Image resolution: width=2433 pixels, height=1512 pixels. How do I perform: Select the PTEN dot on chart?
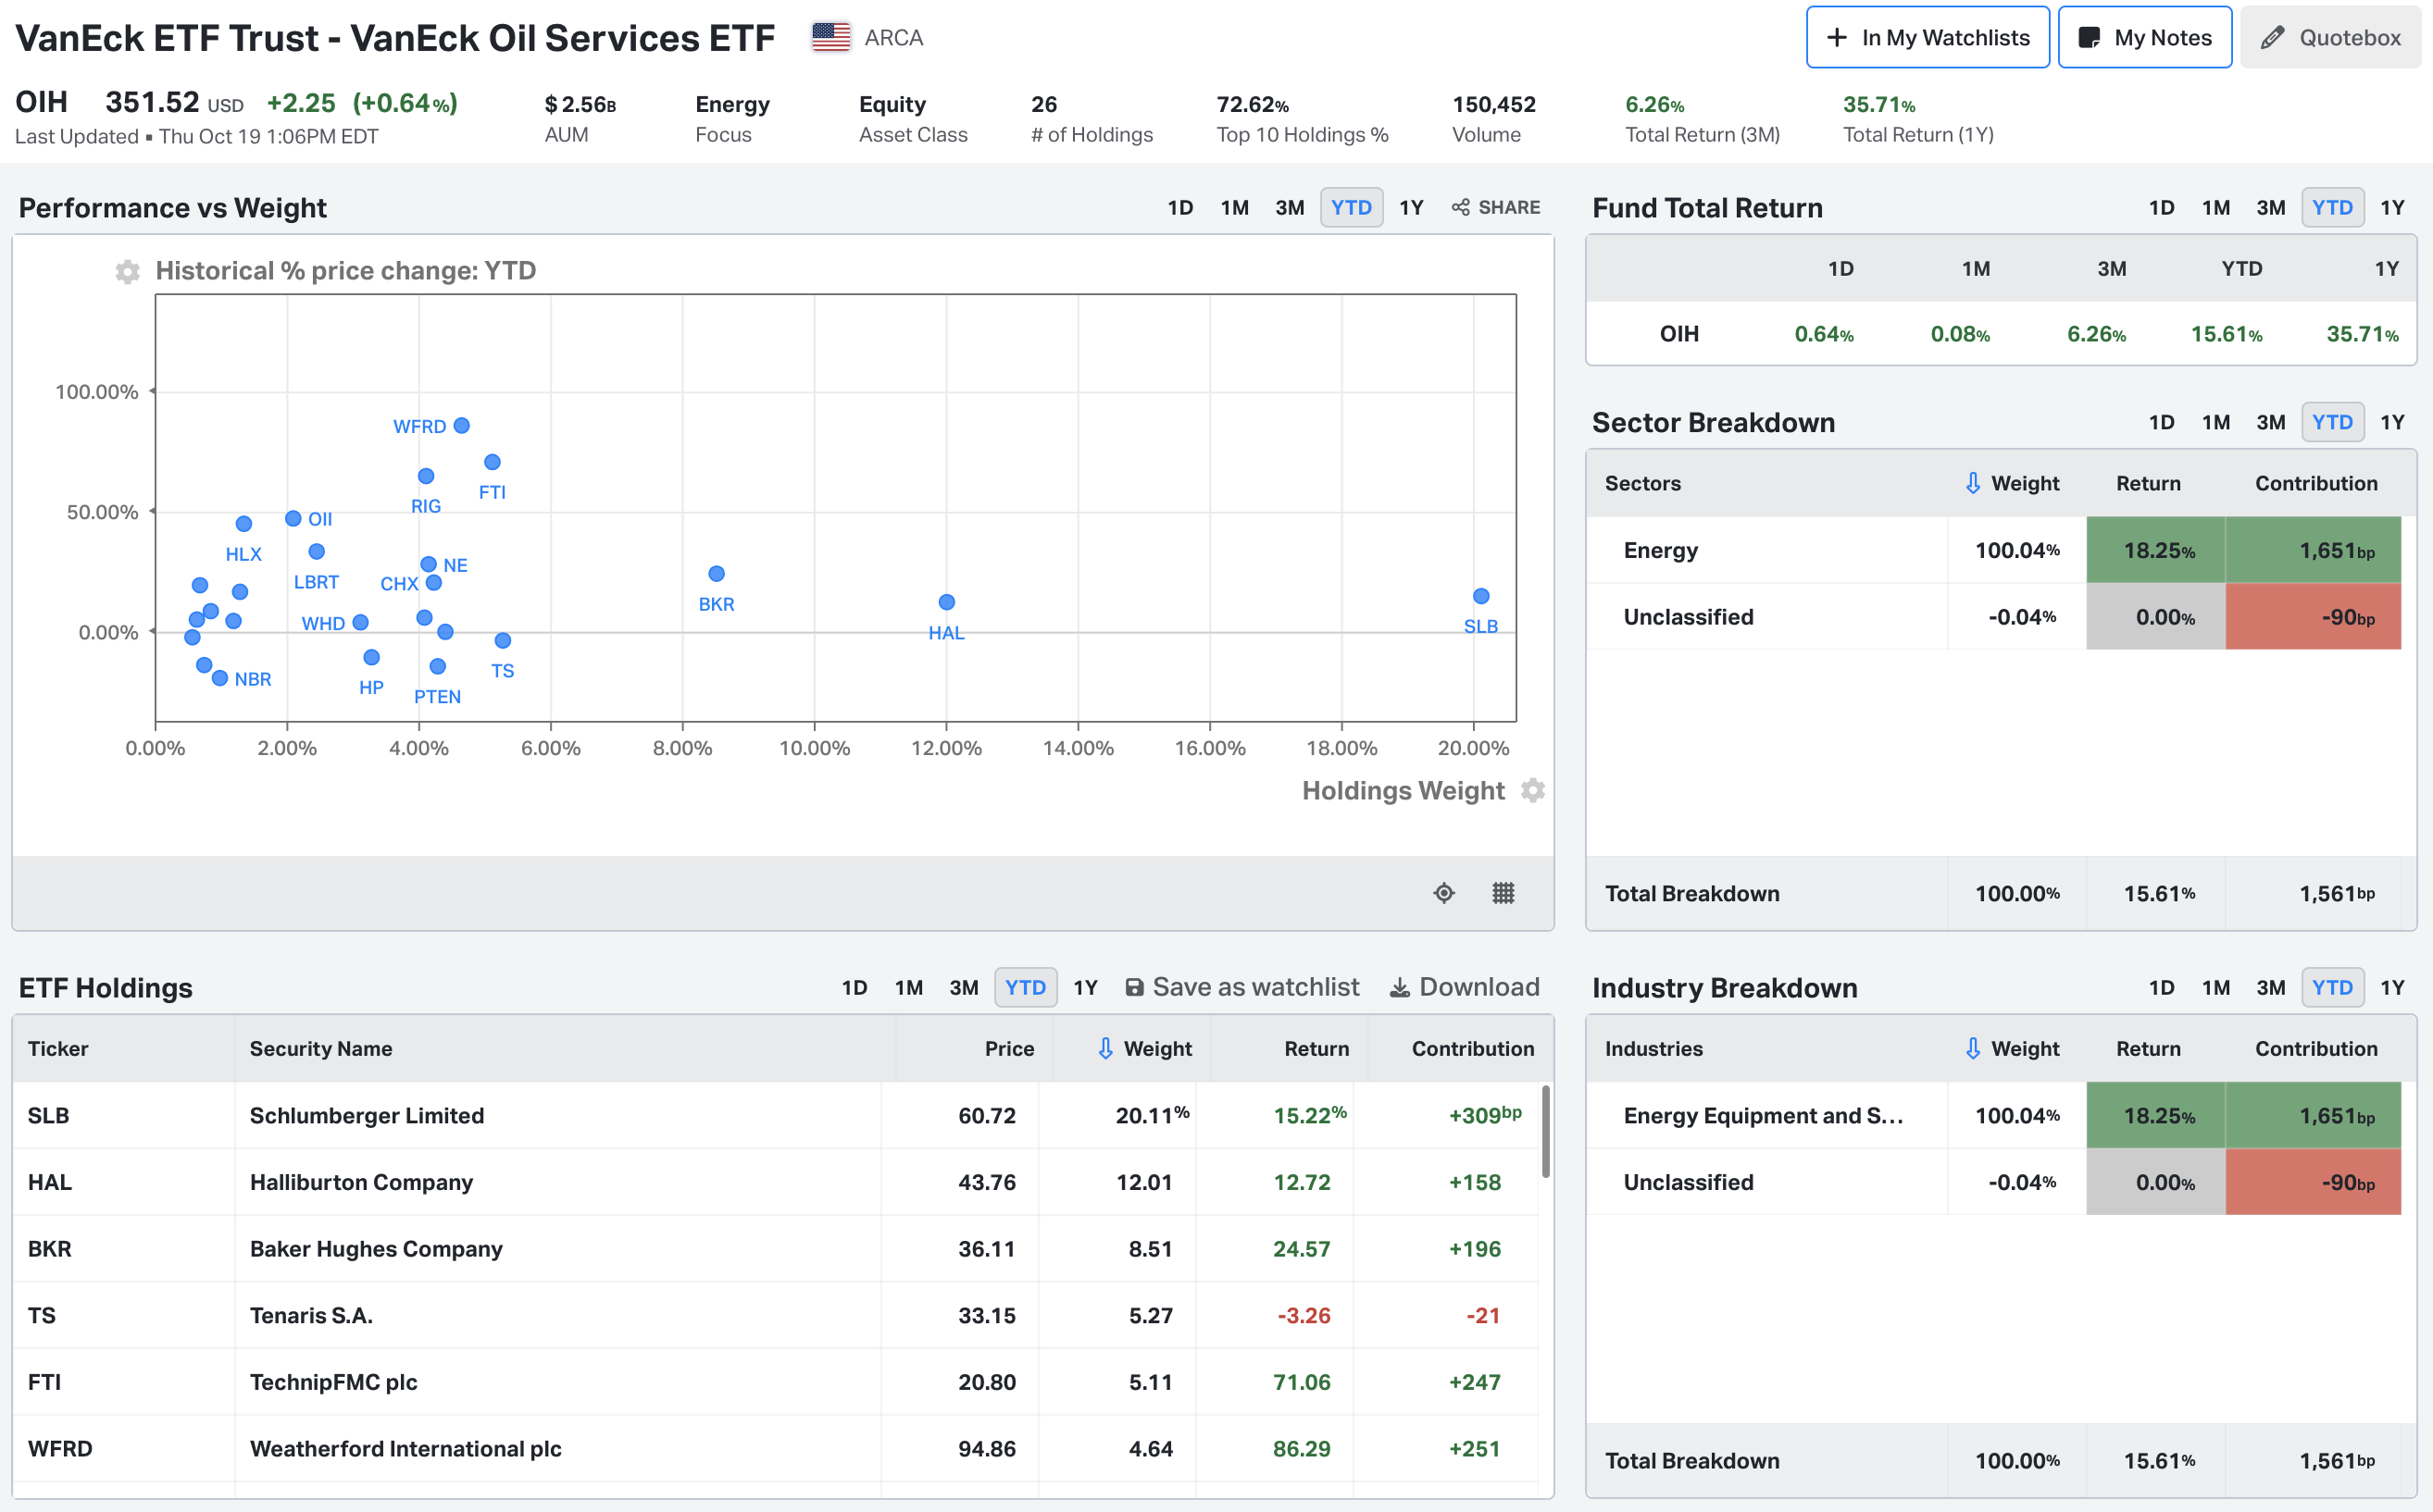click(x=437, y=666)
